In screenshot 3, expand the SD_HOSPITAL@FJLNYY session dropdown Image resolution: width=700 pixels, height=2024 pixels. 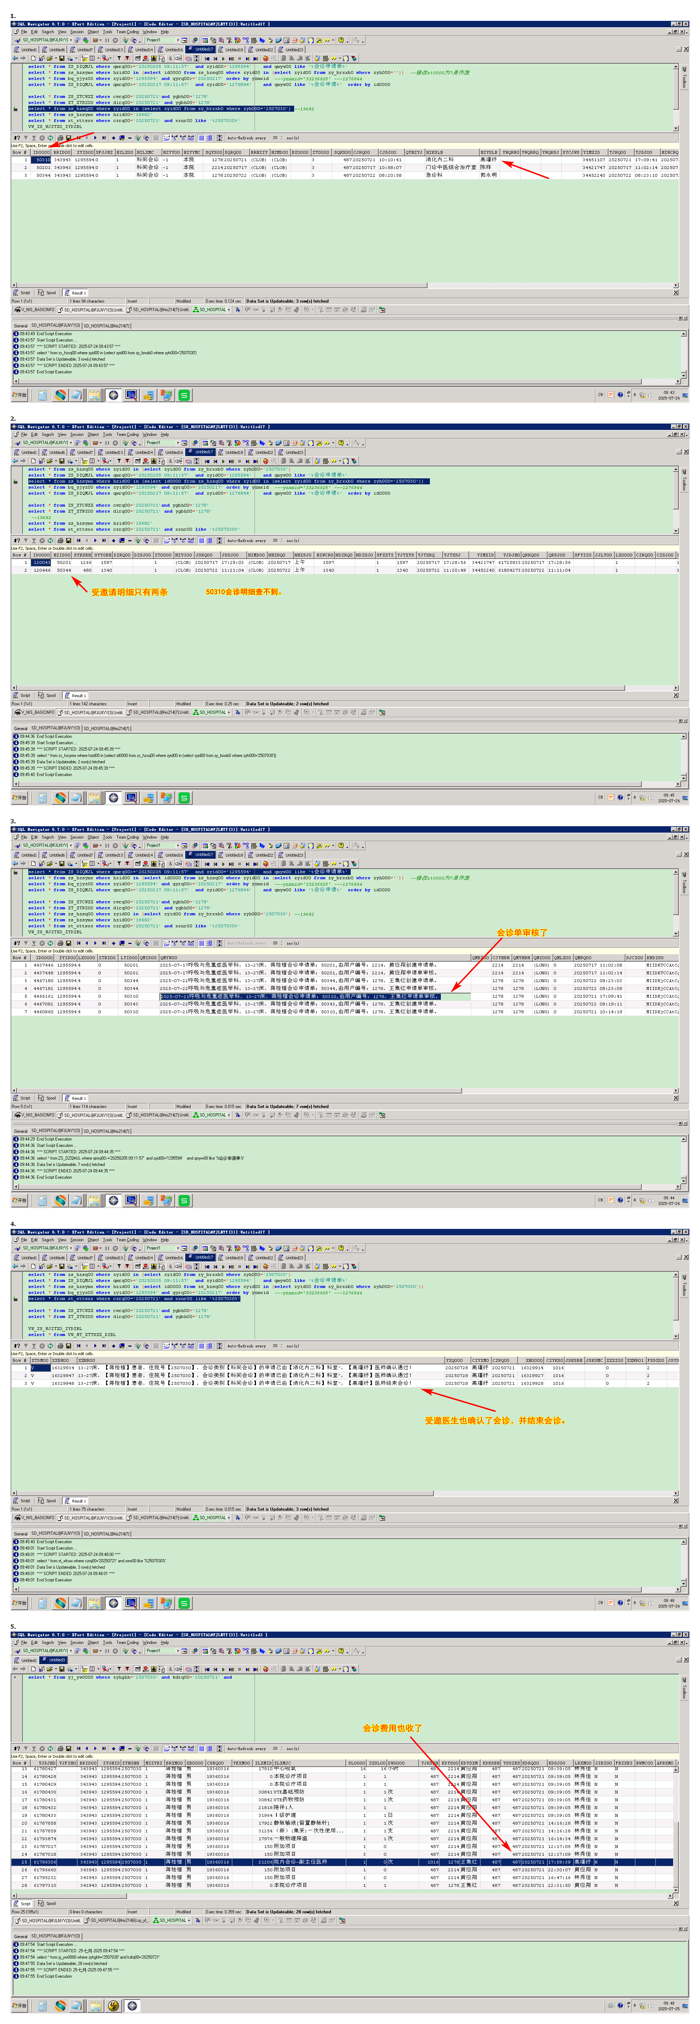pos(71,845)
